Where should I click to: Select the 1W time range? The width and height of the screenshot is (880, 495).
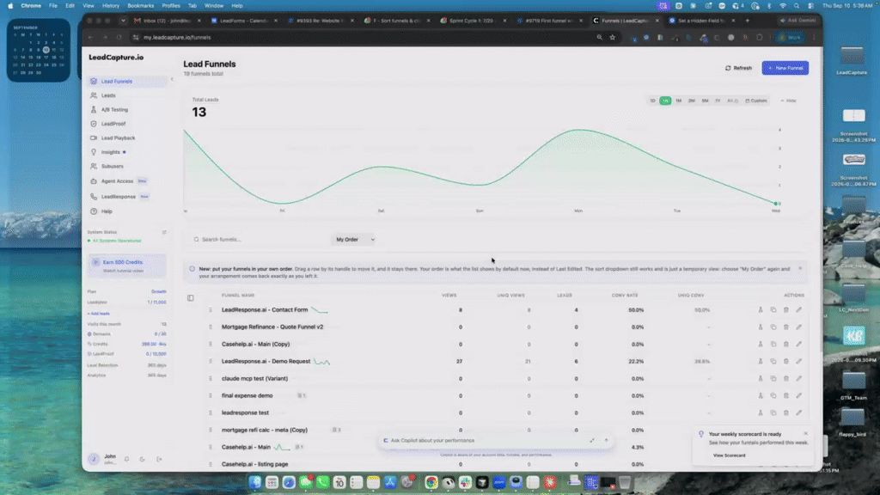click(x=665, y=101)
